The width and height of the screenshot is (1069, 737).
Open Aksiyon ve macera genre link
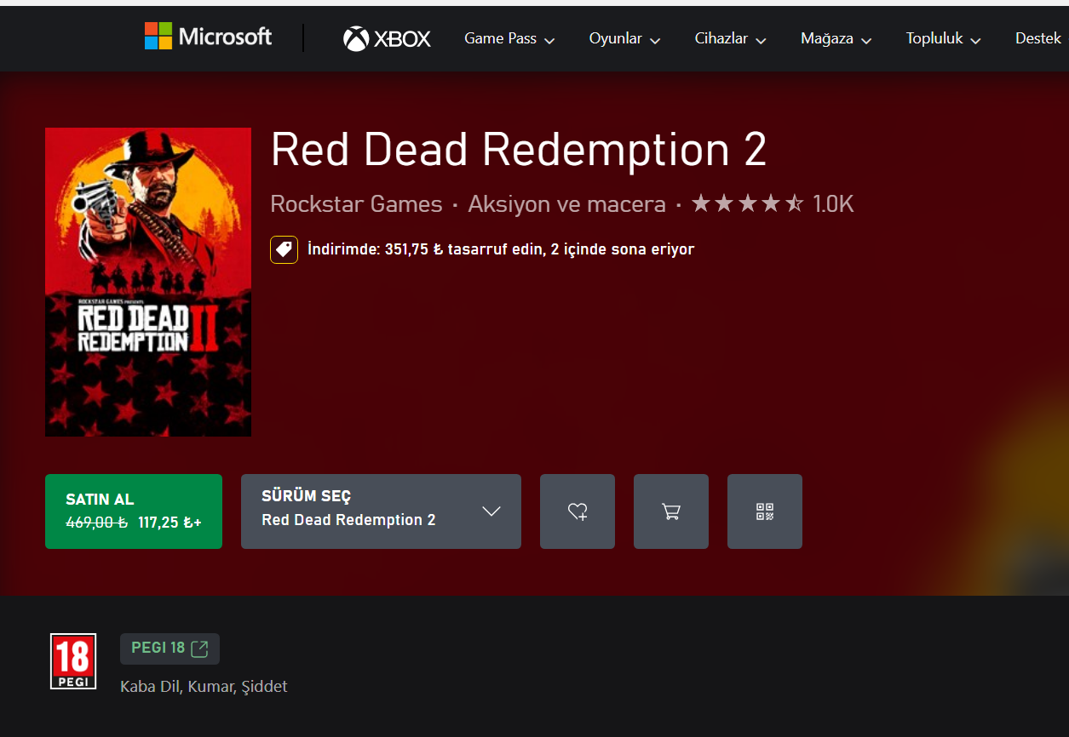point(566,204)
